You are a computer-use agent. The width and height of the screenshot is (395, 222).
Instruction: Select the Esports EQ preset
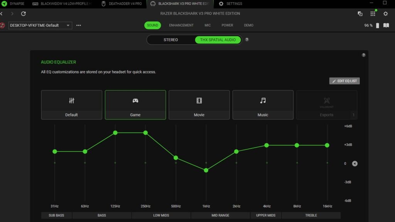[327, 105]
